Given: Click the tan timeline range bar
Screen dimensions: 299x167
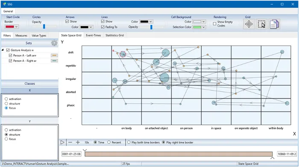Looking at the screenshot, I should (x=179, y=154).
